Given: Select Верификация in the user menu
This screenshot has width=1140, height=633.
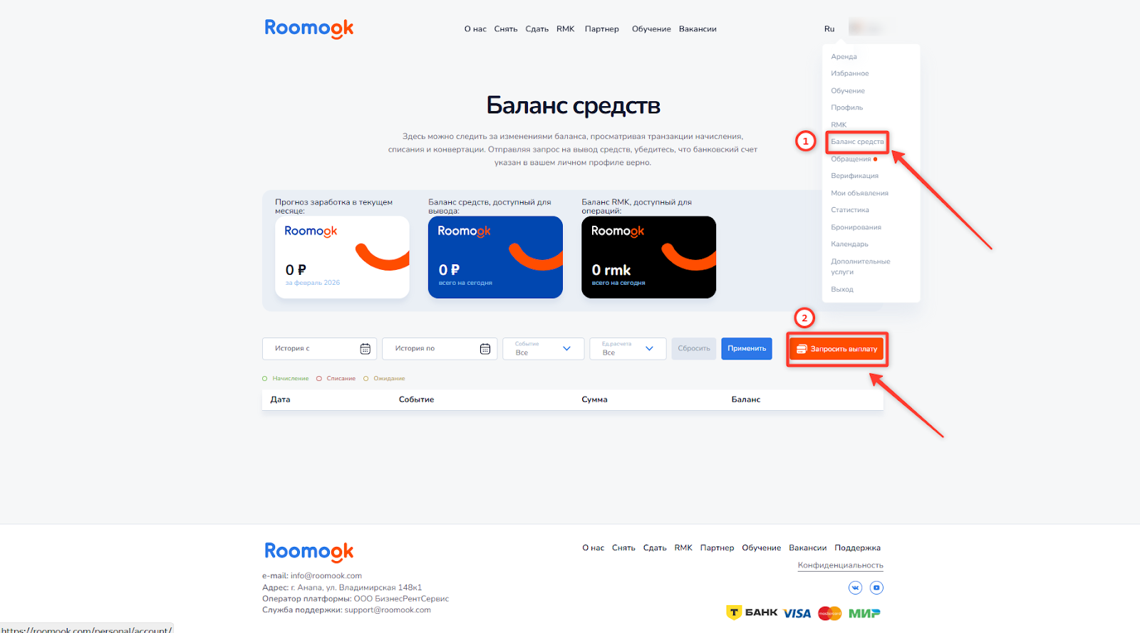Looking at the screenshot, I should coord(854,176).
